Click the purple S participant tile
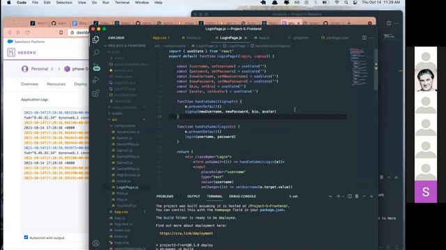Image resolution: width=446 pixels, height=250 pixels. 426,192
